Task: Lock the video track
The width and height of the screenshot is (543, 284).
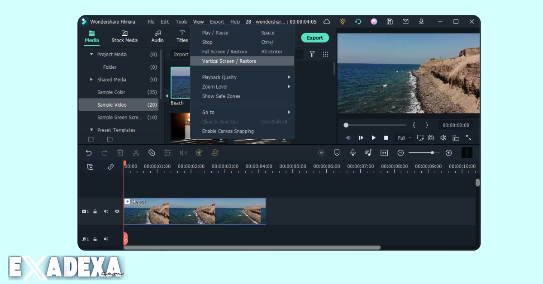Action: 95,211
